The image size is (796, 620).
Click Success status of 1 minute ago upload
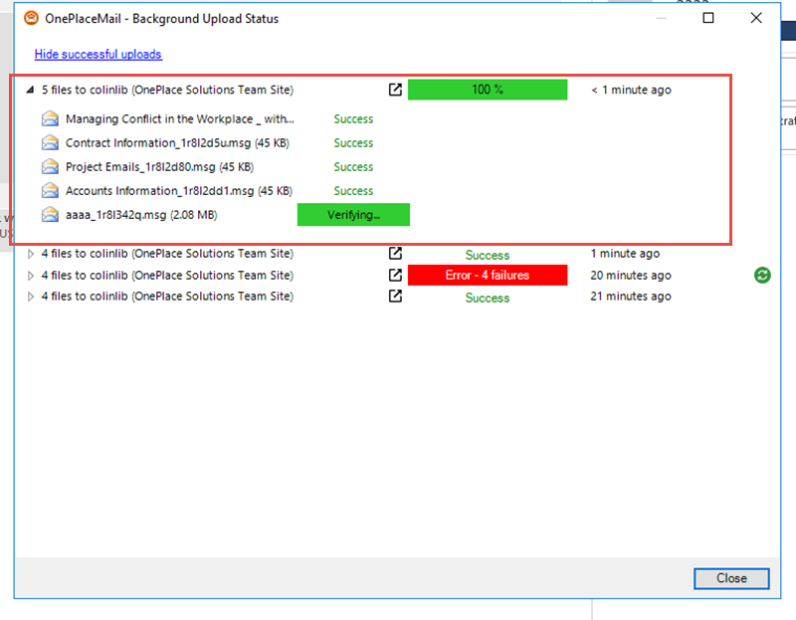488,255
